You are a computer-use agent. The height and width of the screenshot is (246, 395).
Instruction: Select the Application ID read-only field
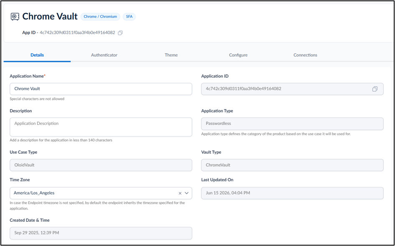point(292,89)
